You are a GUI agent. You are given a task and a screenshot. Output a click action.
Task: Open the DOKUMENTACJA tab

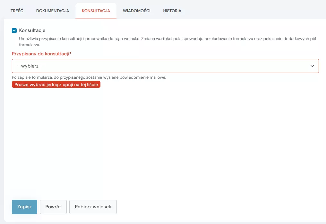click(53, 11)
